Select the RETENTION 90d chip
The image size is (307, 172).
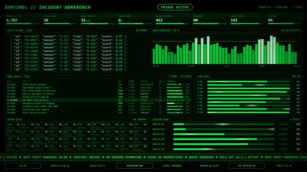135,166
